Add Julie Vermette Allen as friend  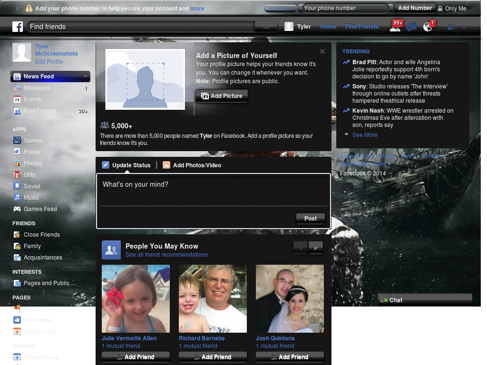[x=136, y=357]
